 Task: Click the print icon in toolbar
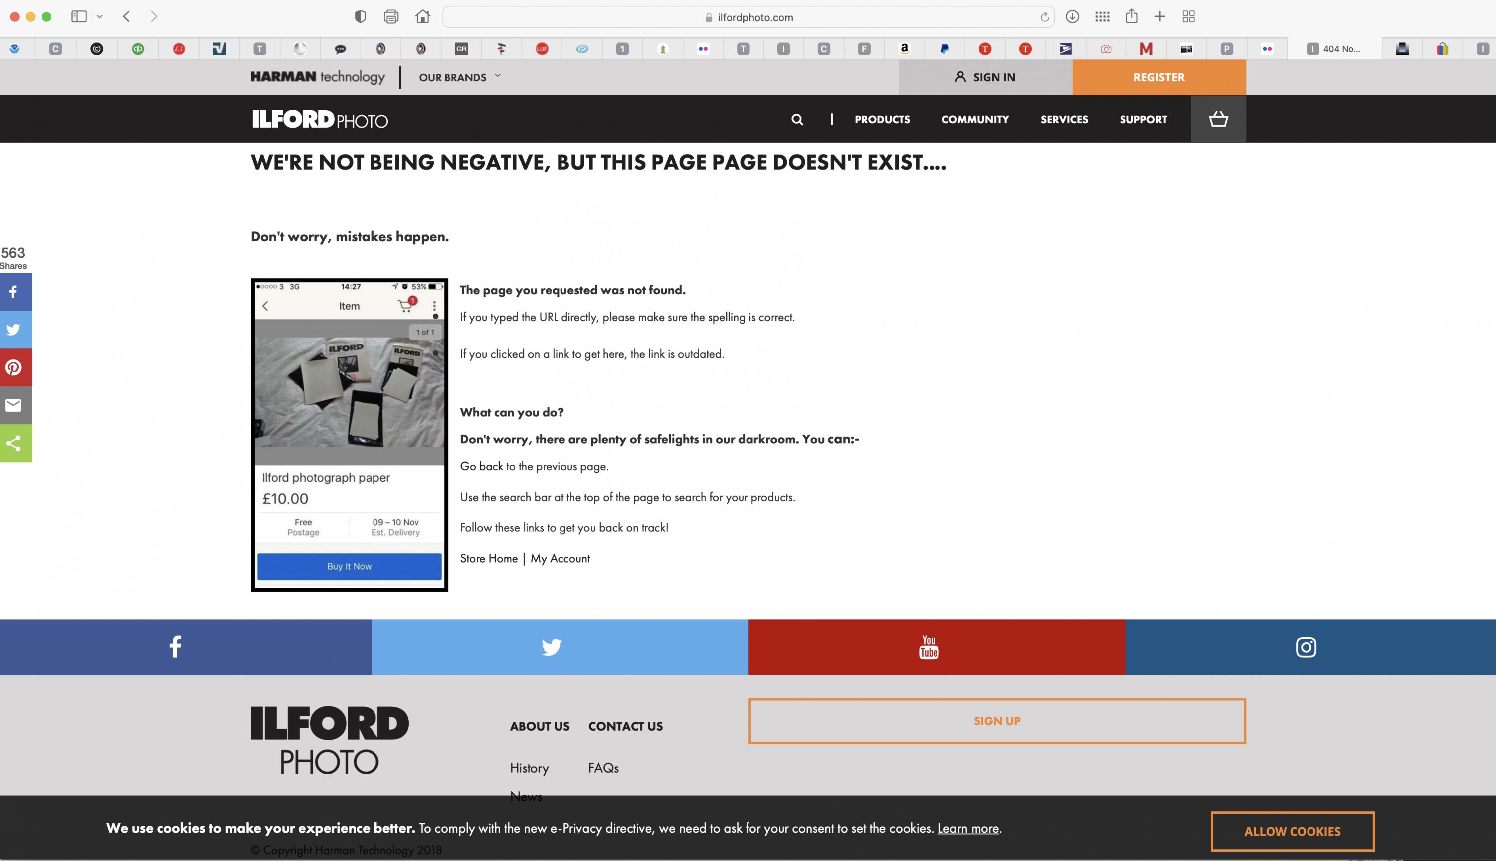tap(391, 16)
